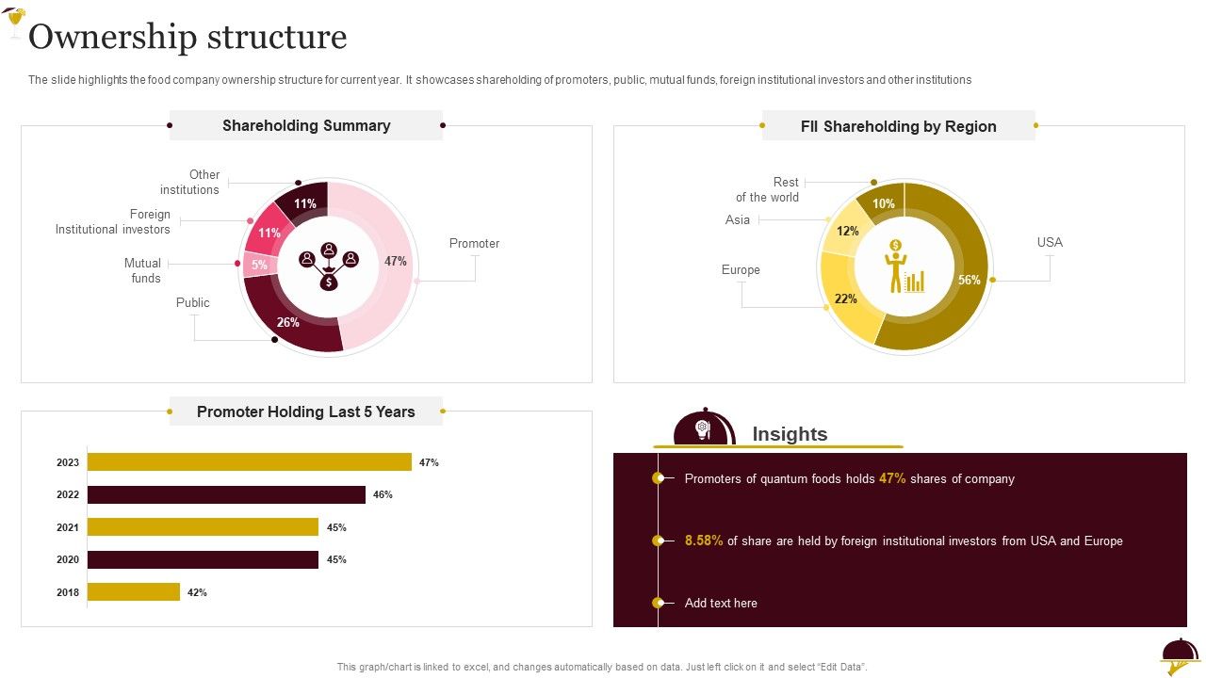Viewport: 1206px width, 678px height.
Task: Select the 2022 bar showing 46%
Action: (226, 494)
